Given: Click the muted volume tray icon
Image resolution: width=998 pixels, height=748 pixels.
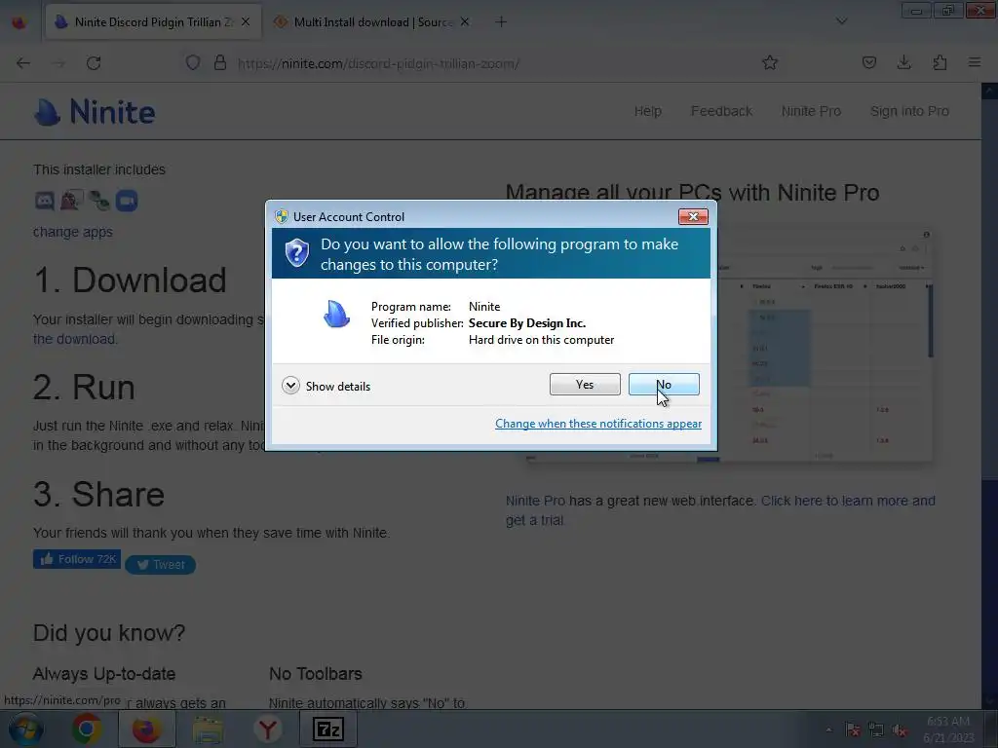Looking at the screenshot, I should pos(899,730).
